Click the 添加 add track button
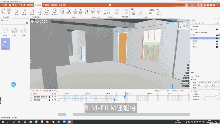Screen dimensions: 220x124 pos(34,94)
